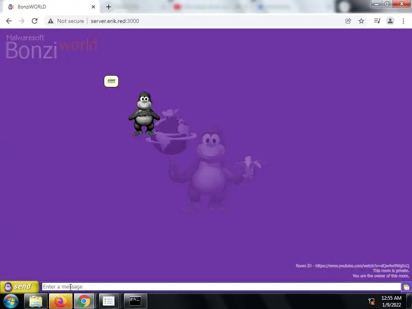Open the Chrome profile avatar
The image size is (412, 309).
390,21
